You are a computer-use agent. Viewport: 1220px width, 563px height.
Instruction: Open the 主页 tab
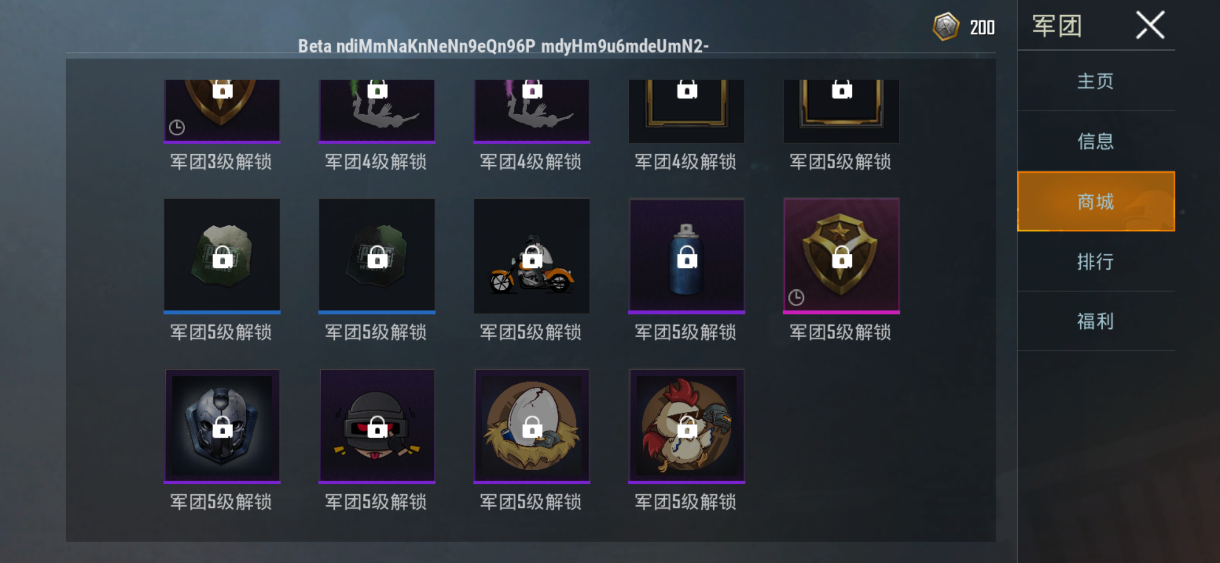pyautogui.click(x=1096, y=81)
